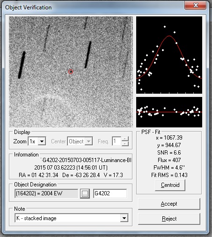Click the object selection icon beside the designation
The height and width of the screenshot is (237, 212).
(x=85, y=193)
